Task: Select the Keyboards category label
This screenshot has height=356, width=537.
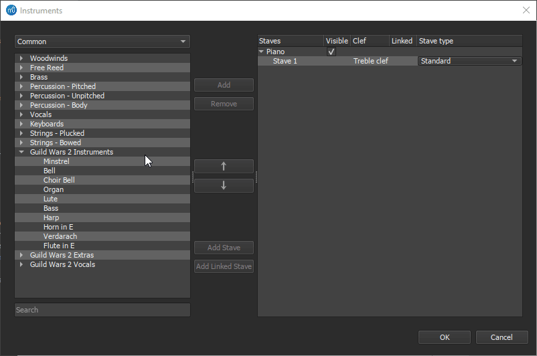Action: point(47,124)
